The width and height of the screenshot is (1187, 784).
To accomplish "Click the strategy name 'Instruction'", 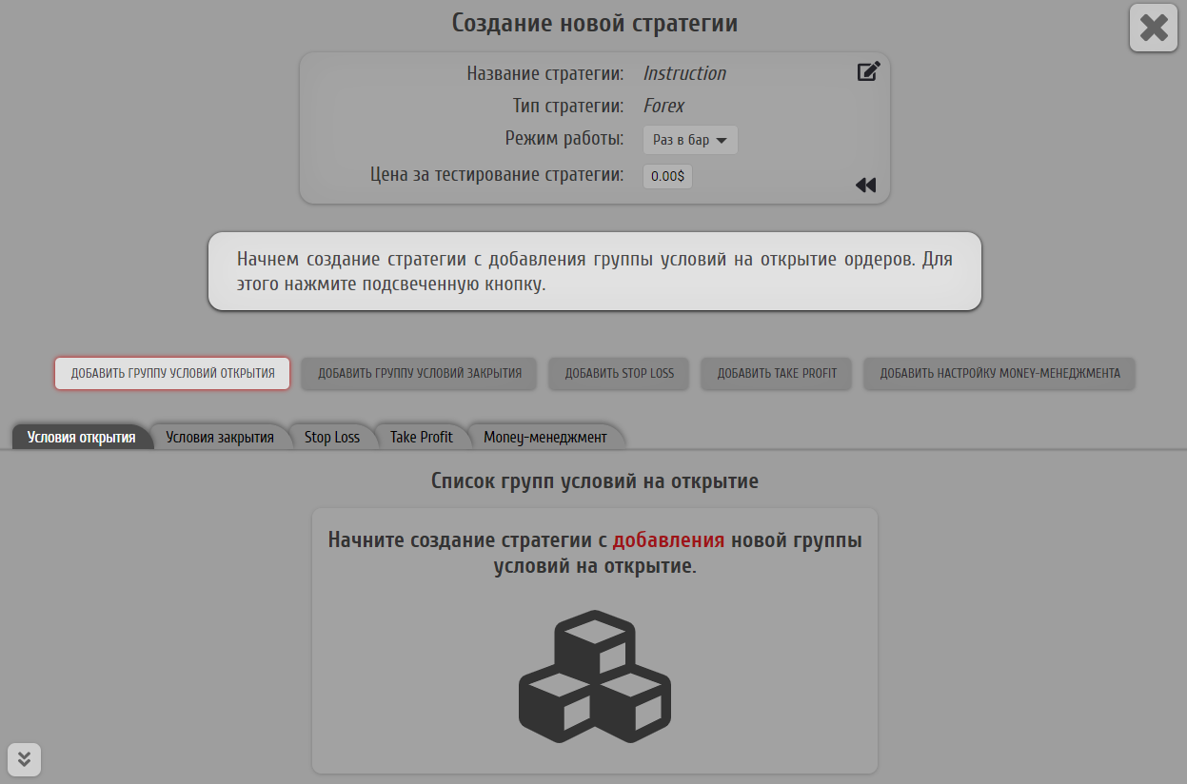I will pos(684,73).
